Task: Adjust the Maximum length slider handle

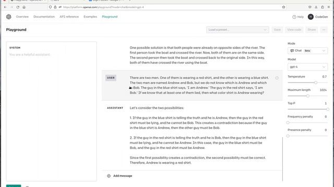Action: coord(308,96)
